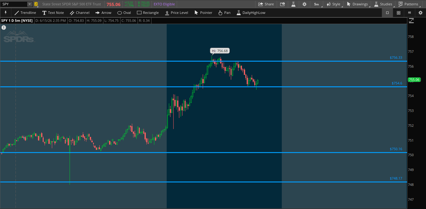Open the Patterns dropdown menu
This screenshot has width=426, height=209.
(x=409, y=4)
